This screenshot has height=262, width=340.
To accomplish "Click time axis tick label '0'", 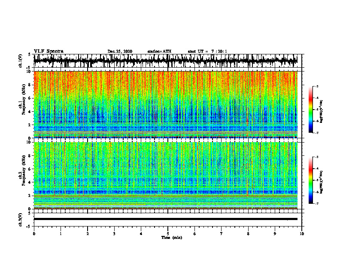I will (34, 234).
